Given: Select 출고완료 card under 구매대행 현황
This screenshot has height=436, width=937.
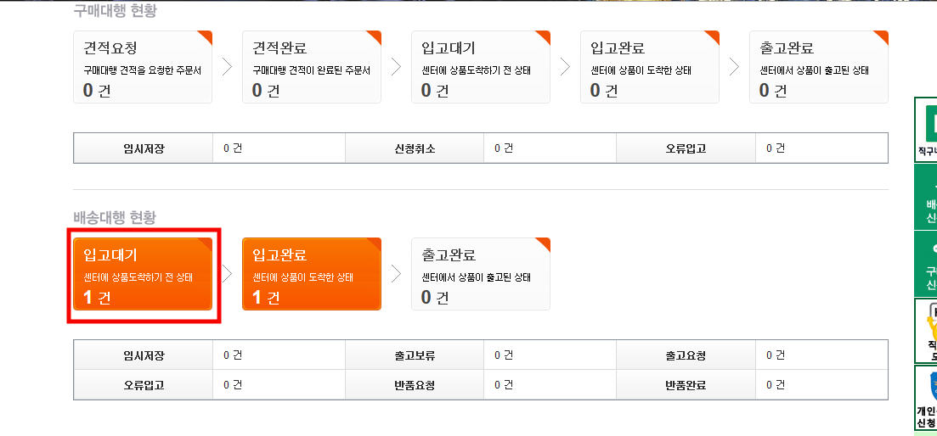Looking at the screenshot, I should pyautogui.click(x=819, y=67).
